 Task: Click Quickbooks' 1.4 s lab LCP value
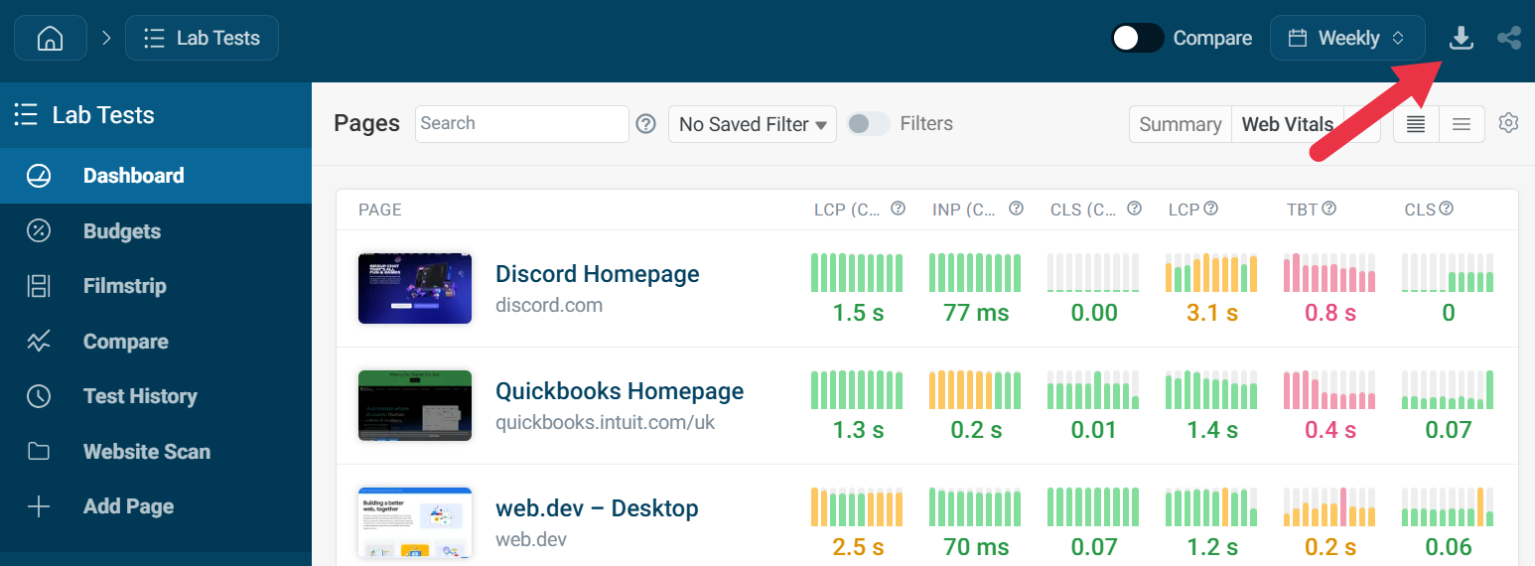(x=1212, y=430)
